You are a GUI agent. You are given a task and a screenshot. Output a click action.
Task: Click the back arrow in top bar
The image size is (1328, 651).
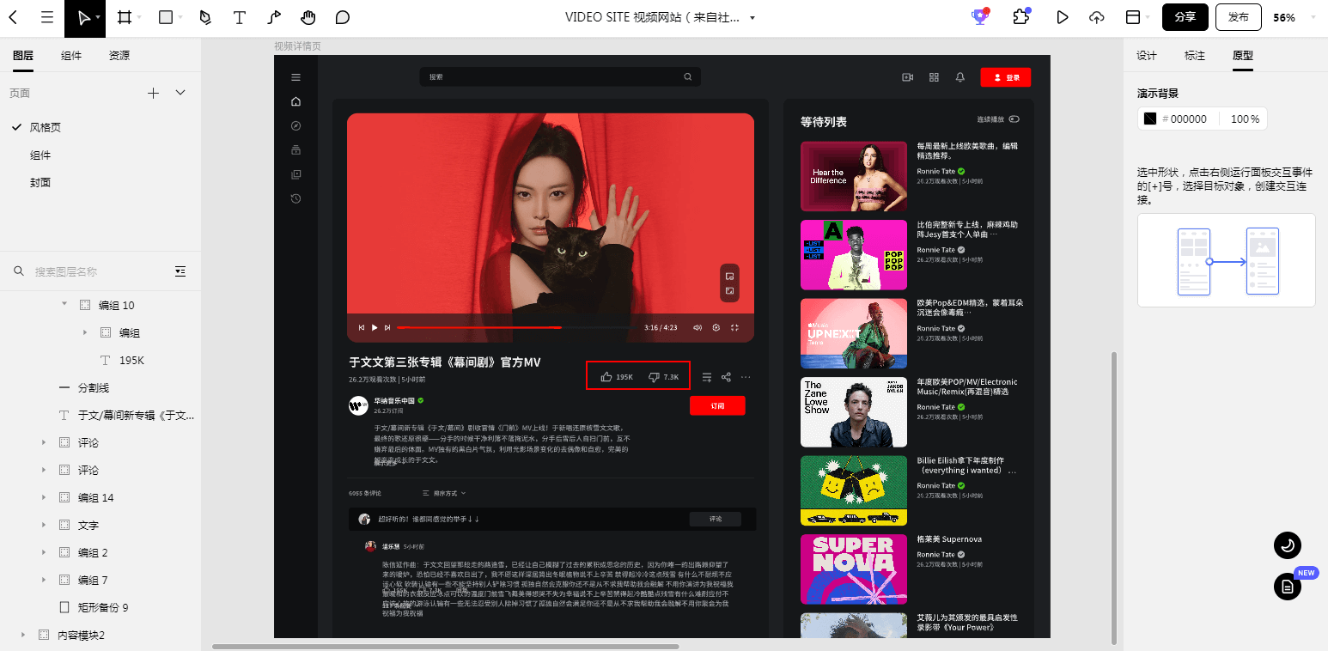pos(15,17)
